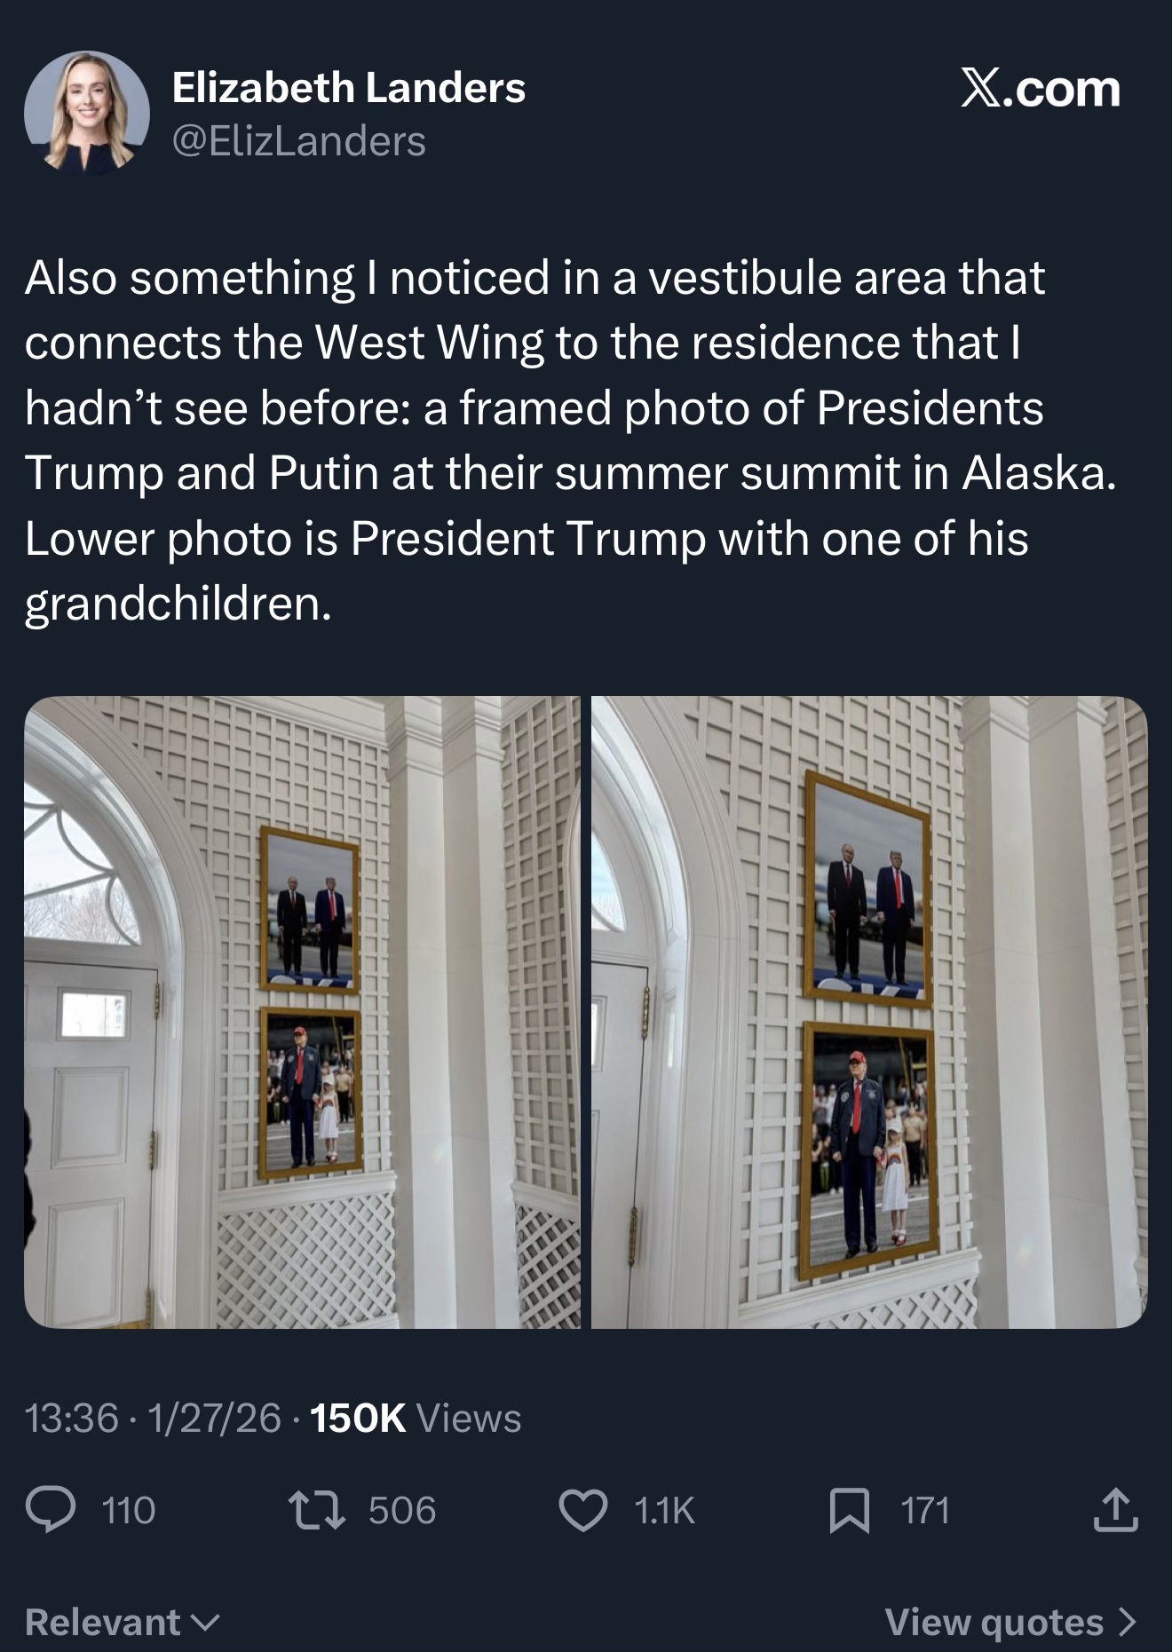
Task: Open the left vestibule photo
Action: 302,1012
